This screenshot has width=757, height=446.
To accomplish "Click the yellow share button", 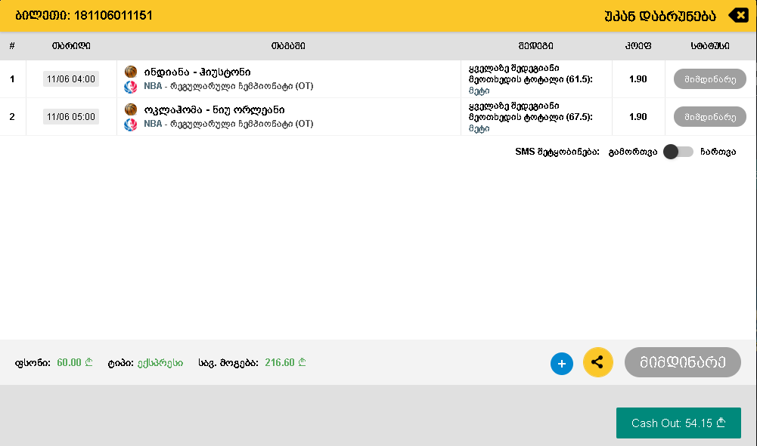I will pyautogui.click(x=598, y=362).
